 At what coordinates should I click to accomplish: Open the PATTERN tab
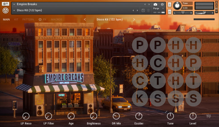(28, 20)
